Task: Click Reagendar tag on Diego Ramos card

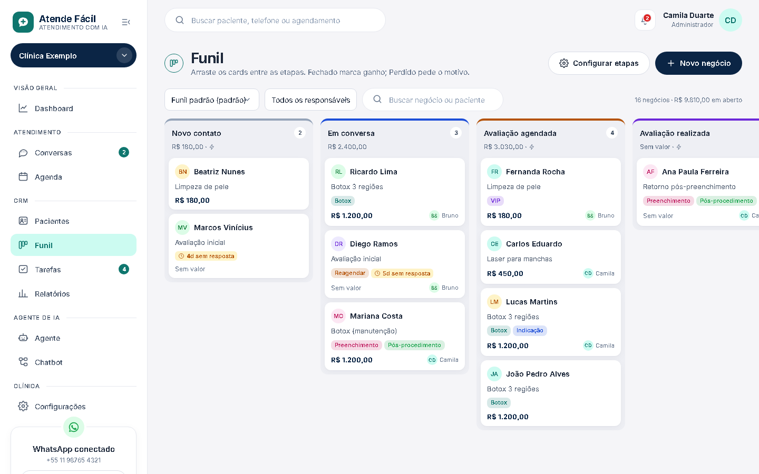Action: coord(350,273)
